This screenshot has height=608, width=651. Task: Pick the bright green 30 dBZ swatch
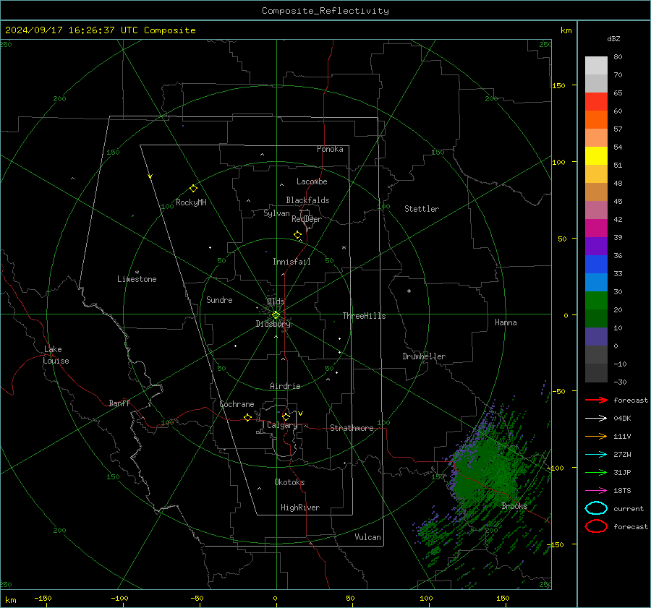coord(596,300)
